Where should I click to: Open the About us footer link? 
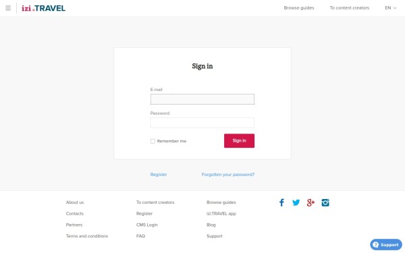coord(75,202)
